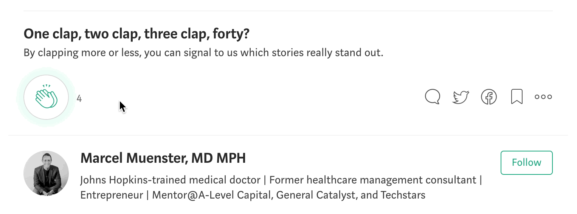Open the responses speech bubble icon
The image size is (577, 214).
coord(433,96)
